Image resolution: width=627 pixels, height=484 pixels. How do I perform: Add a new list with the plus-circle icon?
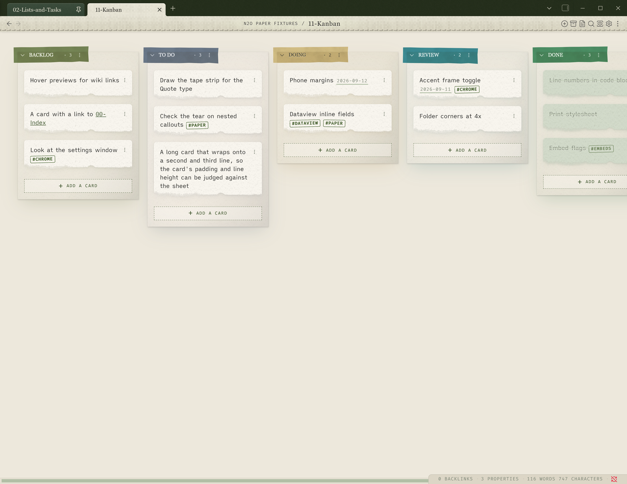click(x=564, y=24)
